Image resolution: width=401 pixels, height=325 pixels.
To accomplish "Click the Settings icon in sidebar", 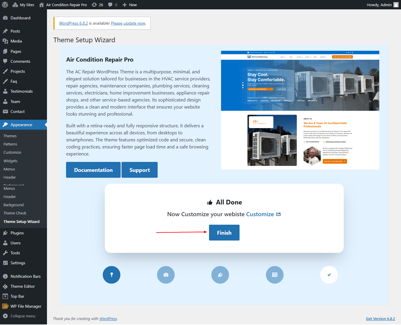I will pos(5,263).
